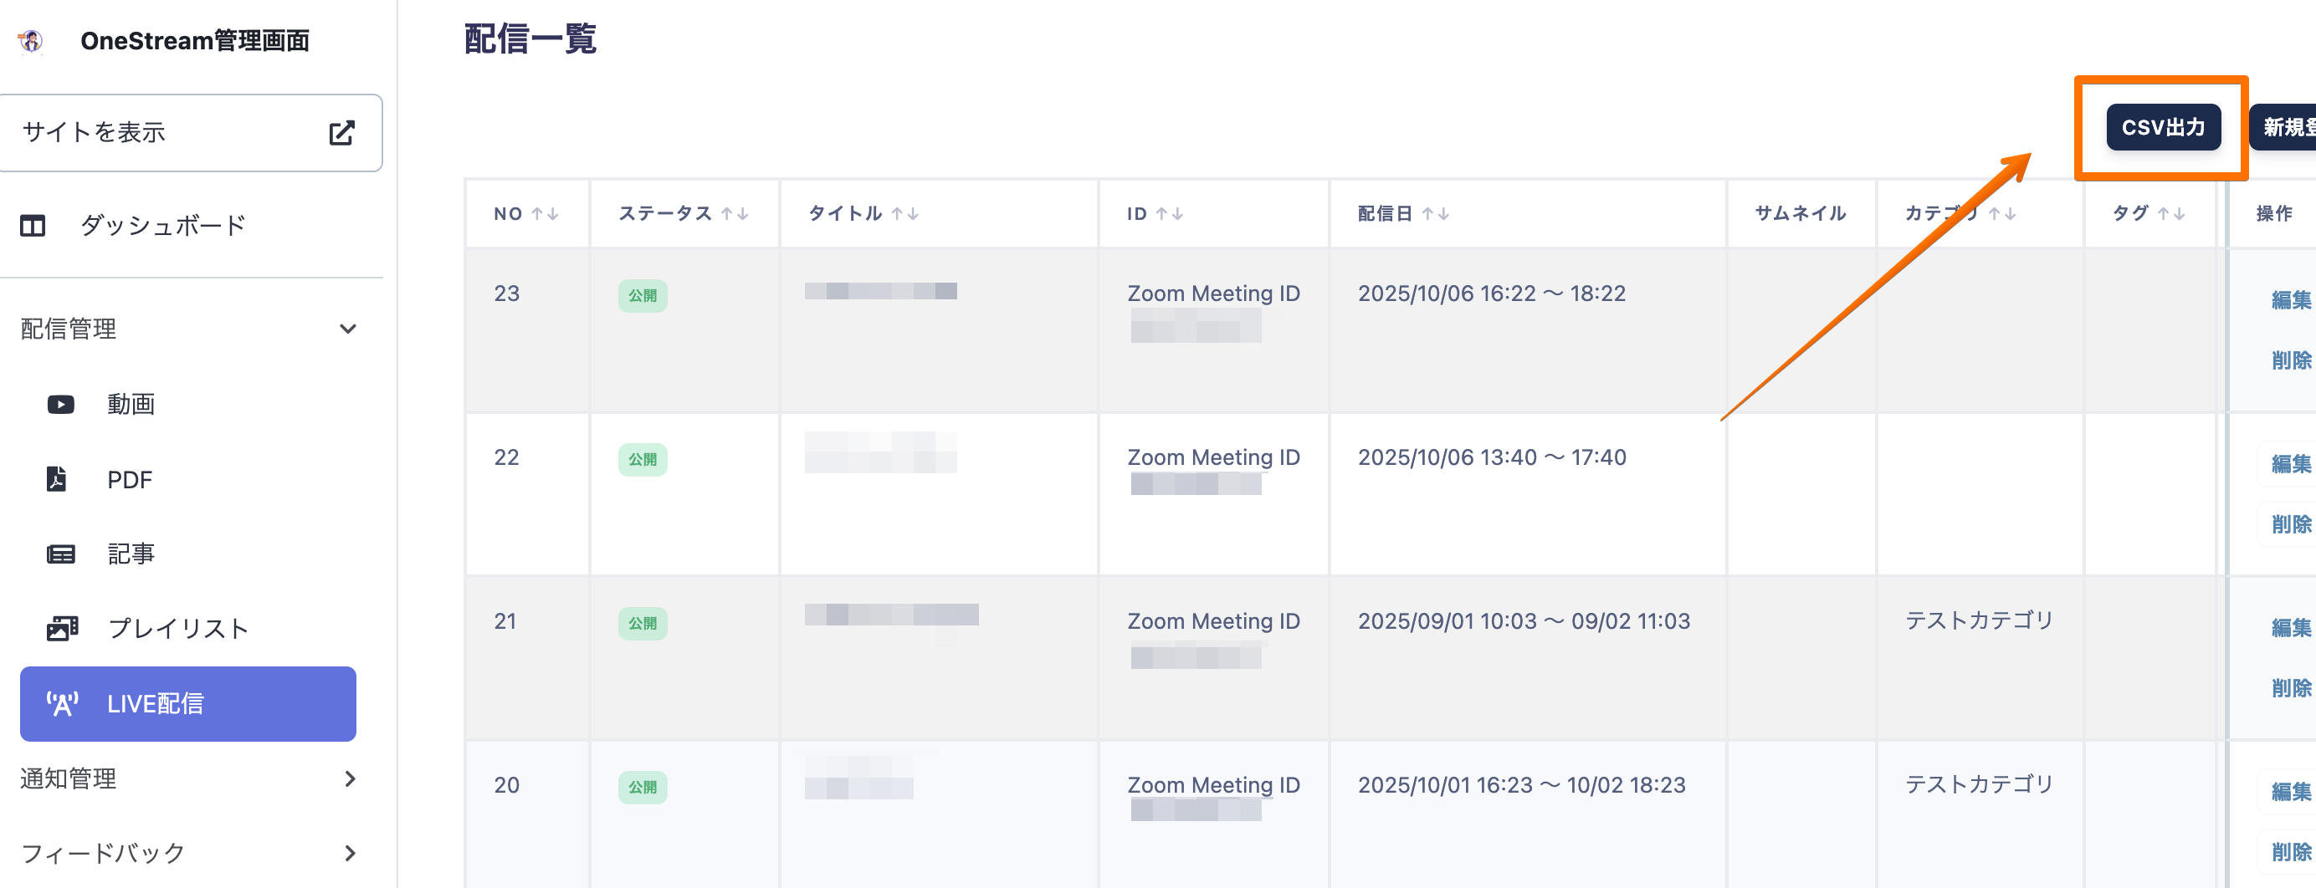Click the 記事 article icon
2316x888 pixels.
click(x=61, y=554)
